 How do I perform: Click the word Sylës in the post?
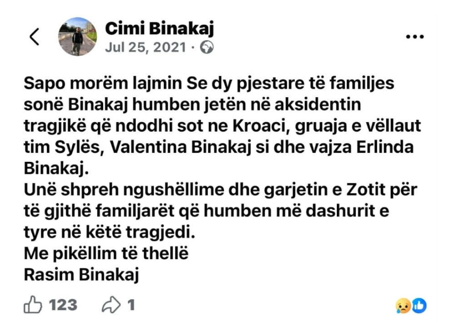point(81,148)
